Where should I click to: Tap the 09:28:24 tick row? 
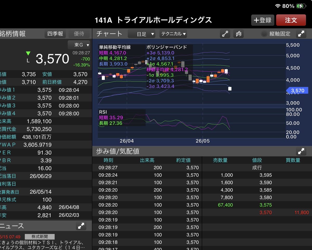147,175
